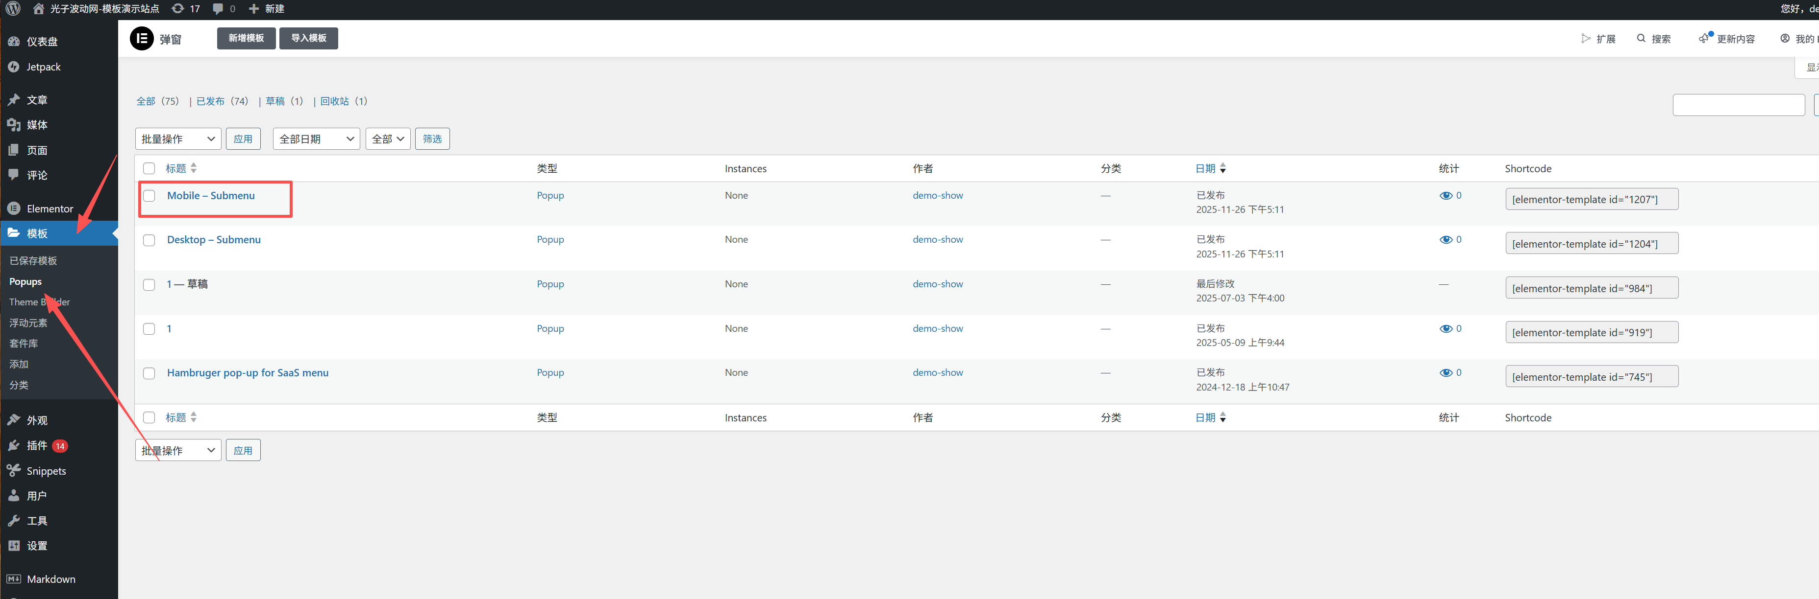Open Jetpack from the sidebar
This screenshot has width=1819, height=599.
coord(43,67)
